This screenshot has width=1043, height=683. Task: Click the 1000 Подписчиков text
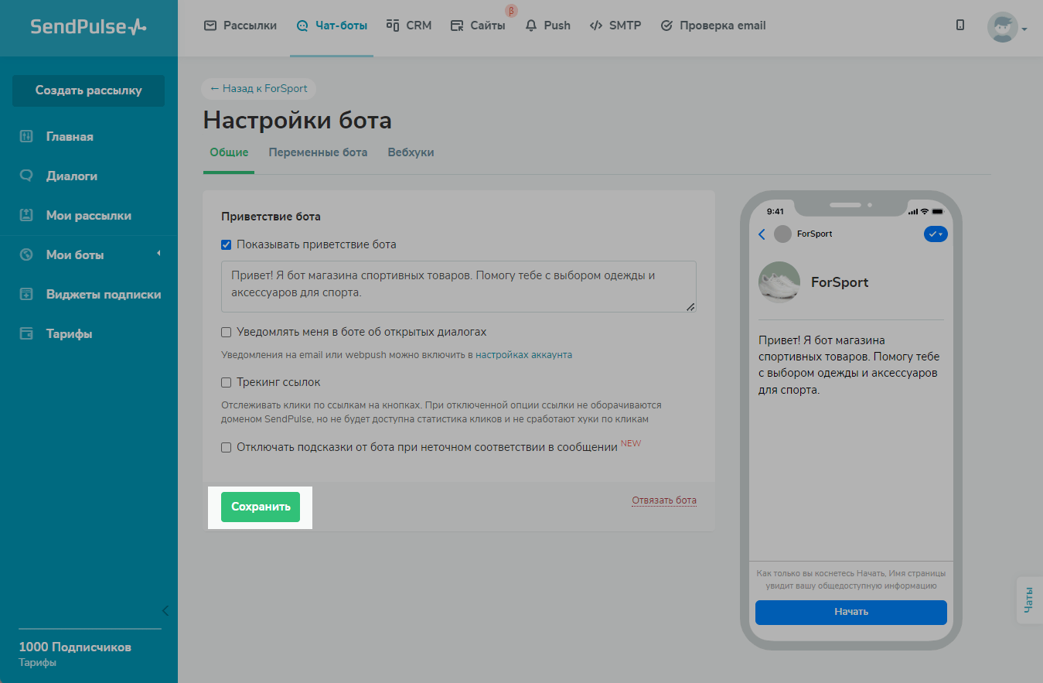tap(75, 647)
